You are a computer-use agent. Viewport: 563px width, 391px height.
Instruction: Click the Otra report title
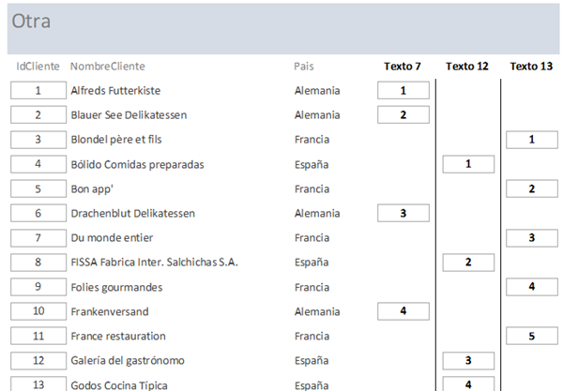pos(31,22)
